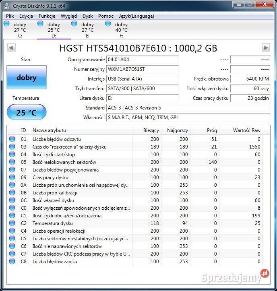Select drive F: status orb at 40 °C

(x=108, y=24)
